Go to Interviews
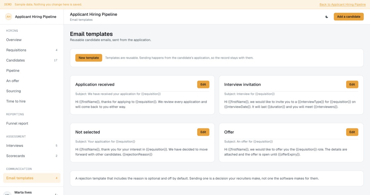Viewport: 370px width, 195px height. [32, 146]
